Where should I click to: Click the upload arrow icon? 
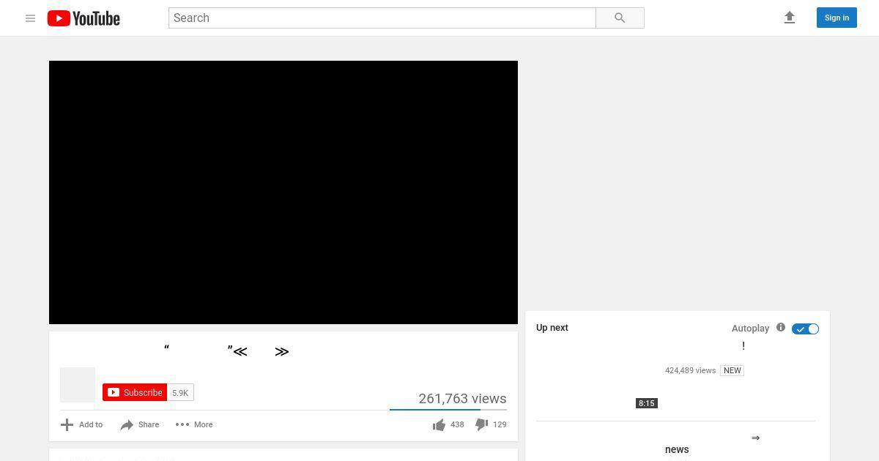pyautogui.click(x=790, y=18)
